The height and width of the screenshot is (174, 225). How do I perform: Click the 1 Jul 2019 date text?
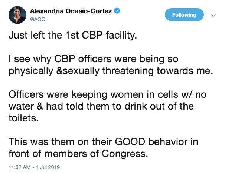(48, 167)
